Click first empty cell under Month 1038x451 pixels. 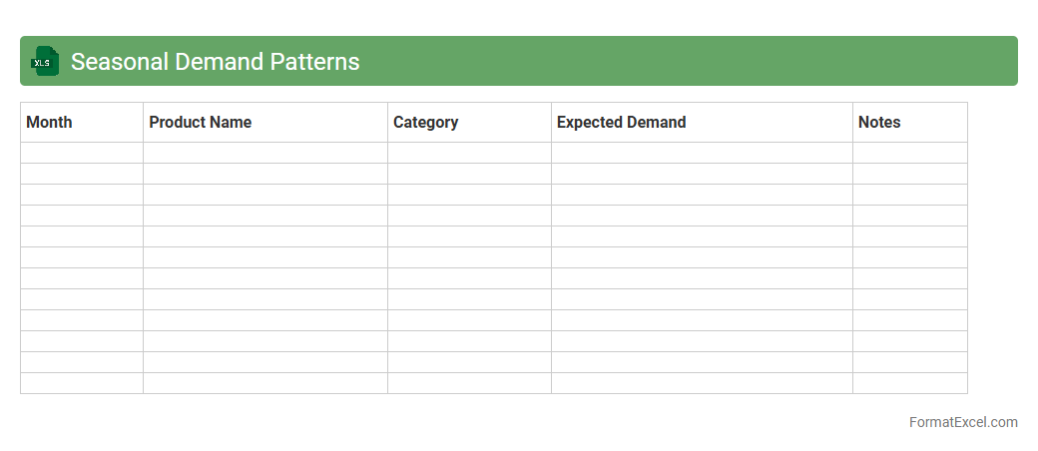pos(82,153)
